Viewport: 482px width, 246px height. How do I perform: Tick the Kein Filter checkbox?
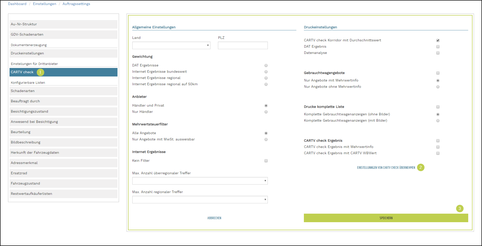[266, 161]
